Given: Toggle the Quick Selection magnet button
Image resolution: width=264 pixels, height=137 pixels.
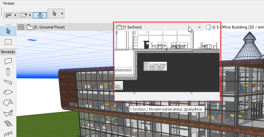Looking at the screenshot, I should click(x=40, y=15).
